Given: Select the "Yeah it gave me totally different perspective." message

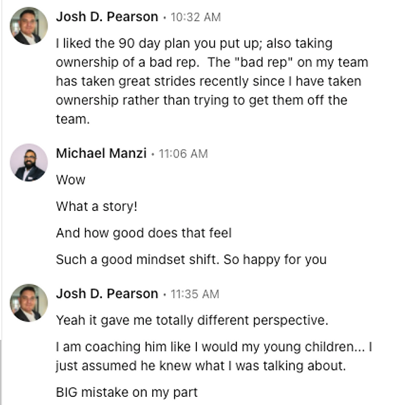Looking at the screenshot, I should (192, 319).
